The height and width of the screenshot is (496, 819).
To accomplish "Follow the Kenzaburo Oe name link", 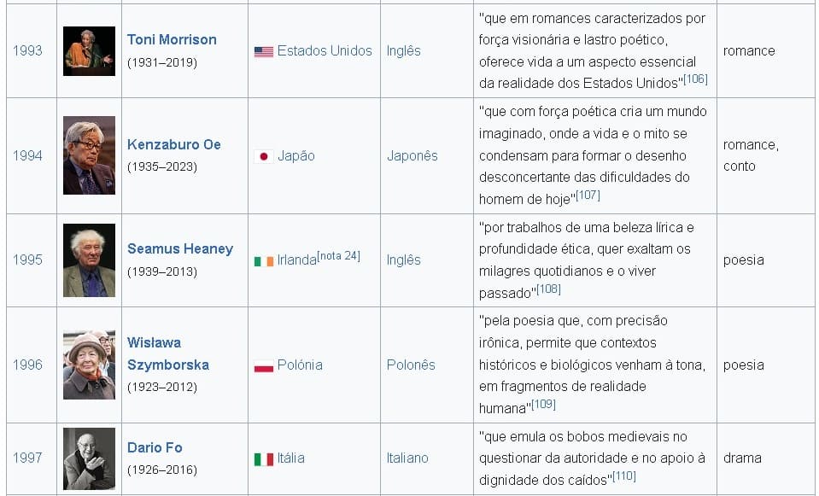I will point(173,144).
